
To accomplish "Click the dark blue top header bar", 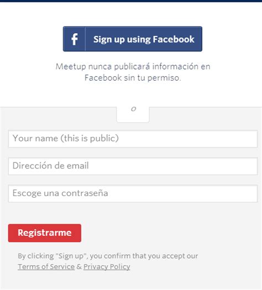I will [131, 1].
